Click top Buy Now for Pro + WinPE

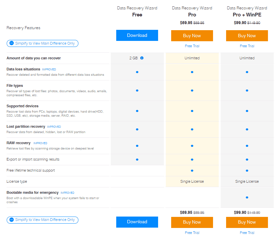[247, 36]
